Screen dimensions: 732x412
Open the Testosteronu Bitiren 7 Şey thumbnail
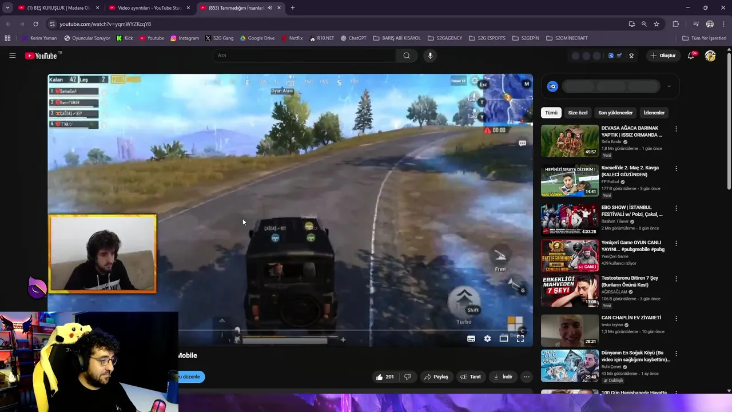[570, 291]
